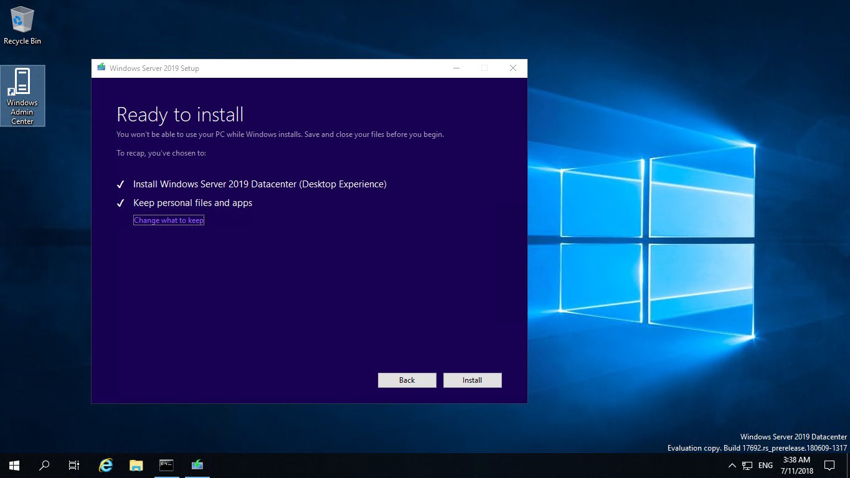This screenshot has width=850, height=478.
Task: Switch to the Command Prompt taskbar icon
Action: (x=166, y=465)
